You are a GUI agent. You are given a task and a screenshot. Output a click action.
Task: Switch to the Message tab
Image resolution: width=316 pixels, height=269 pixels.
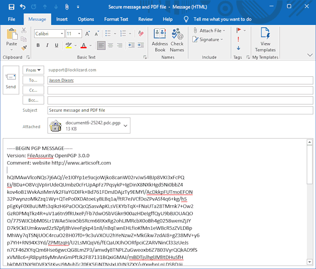coord(37,19)
